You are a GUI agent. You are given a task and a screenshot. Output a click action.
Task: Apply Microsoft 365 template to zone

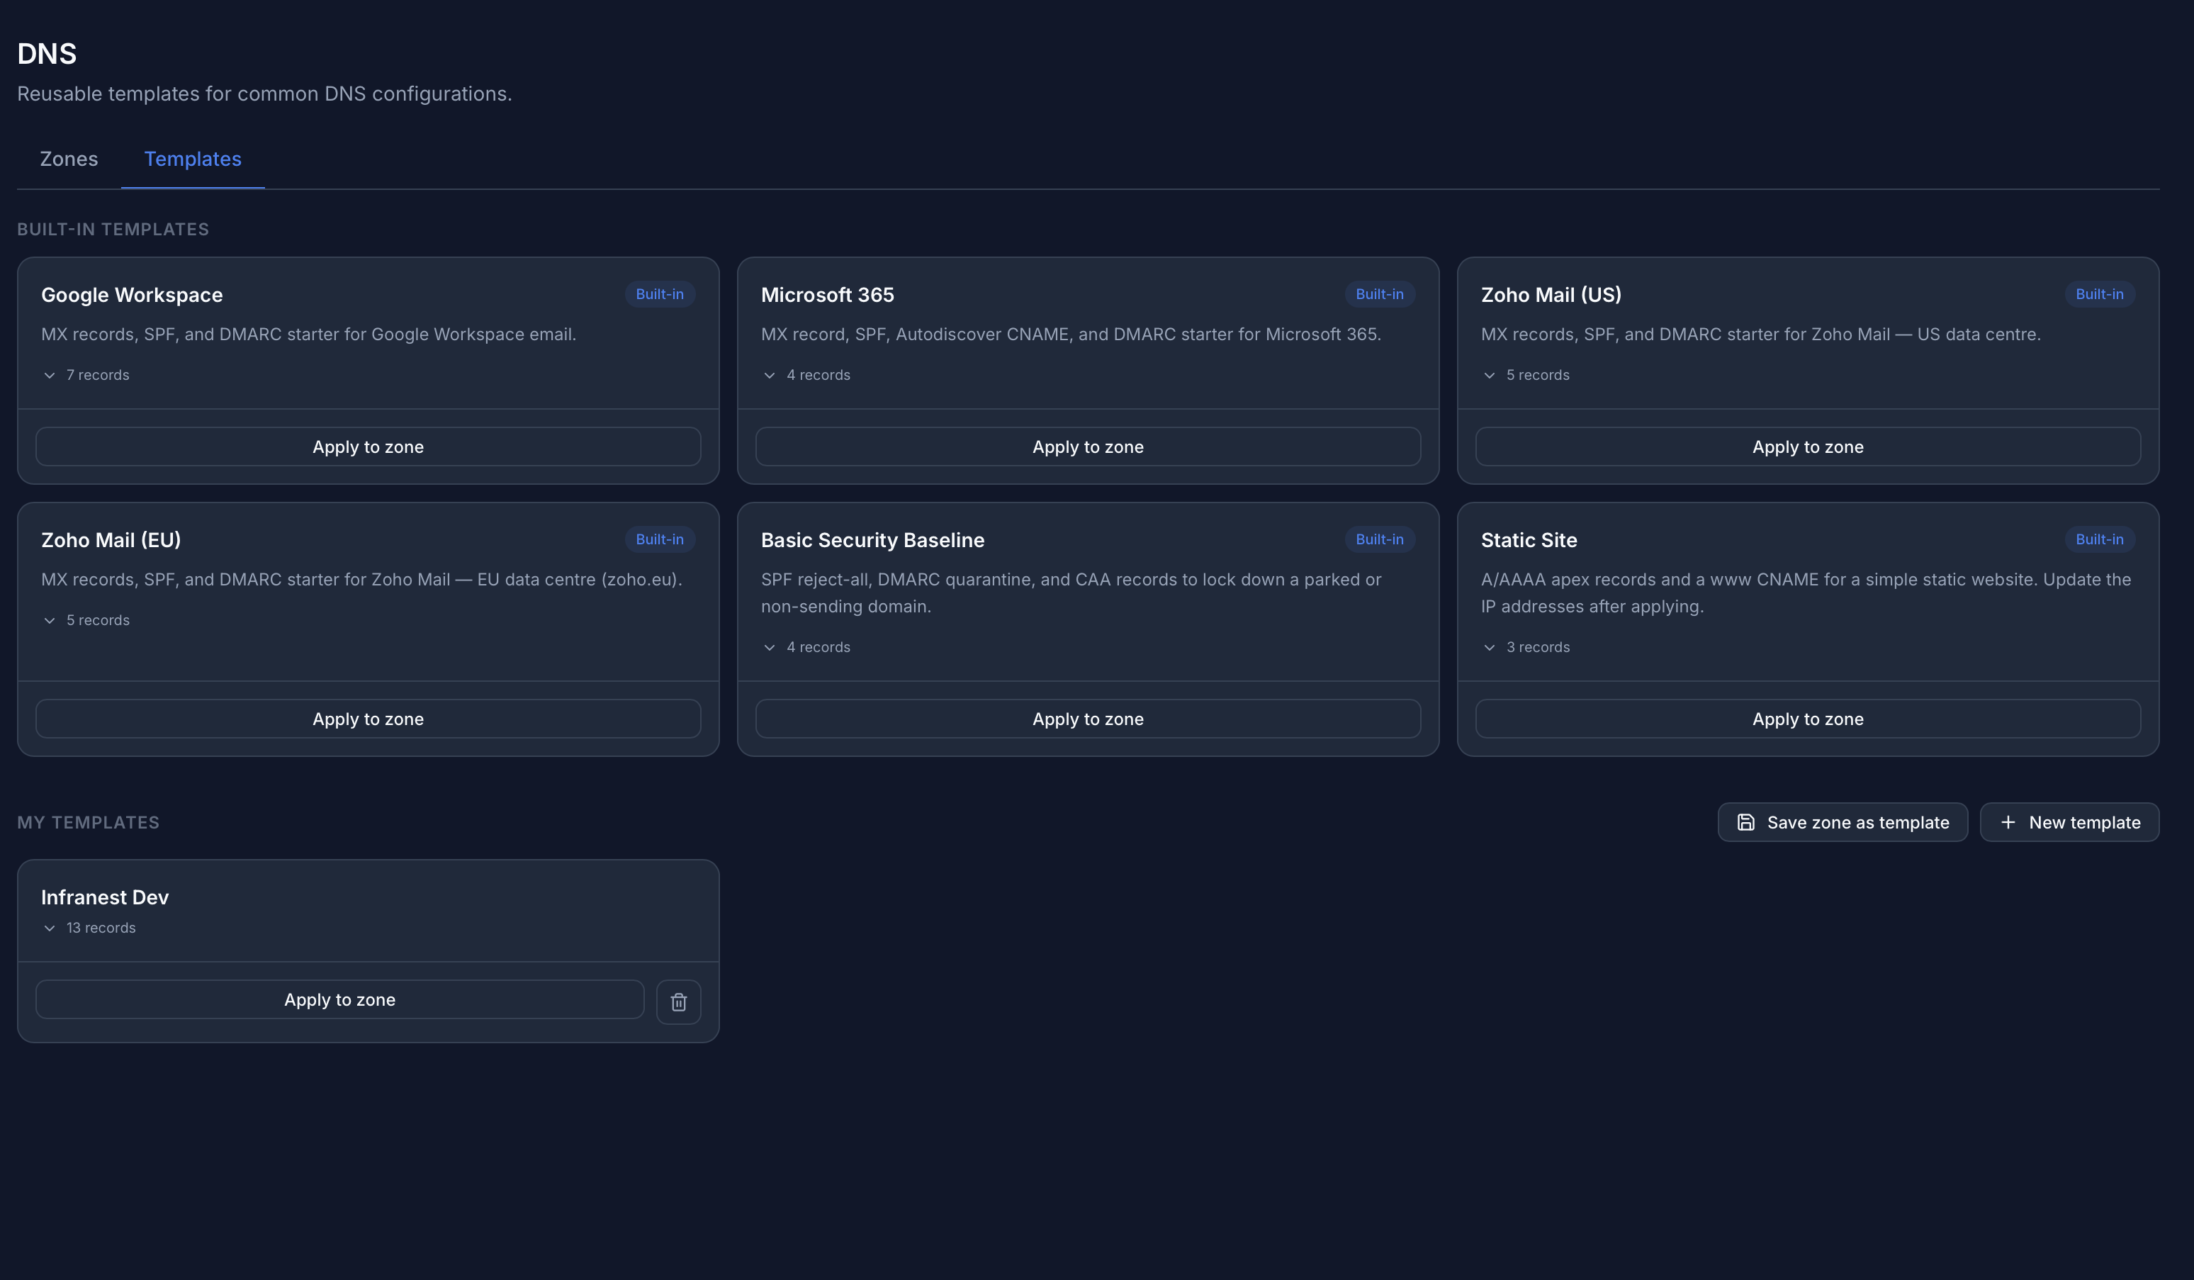pos(1088,447)
